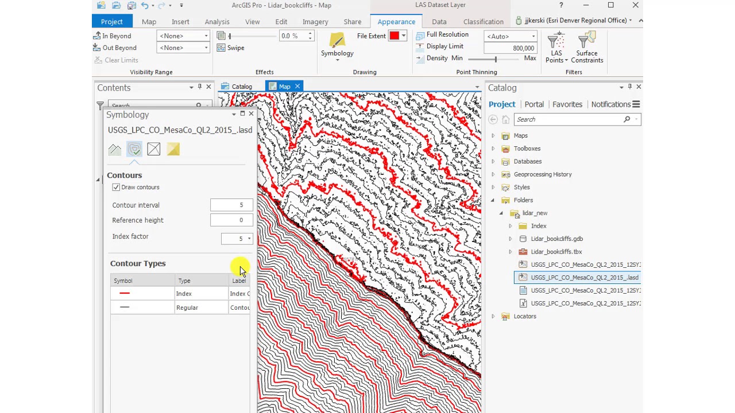Click the Reference height input field
The width and height of the screenshot is (735, 413).
(231, 220)
